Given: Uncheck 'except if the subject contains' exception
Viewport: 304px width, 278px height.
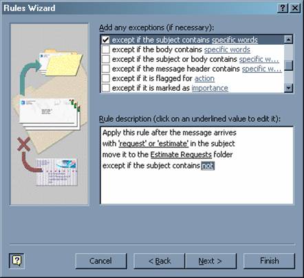Looking at the screenshot, I should (x=106, y=40).
